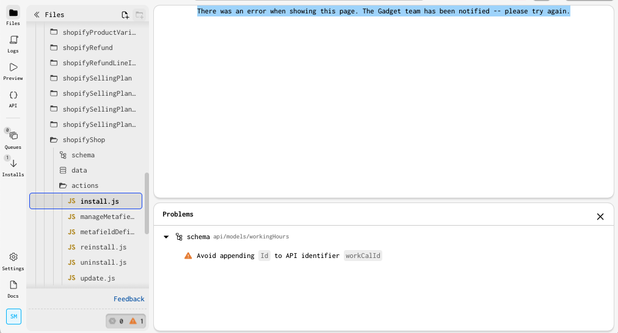The height and width of the screenshot is (333, 618).
Task: Open the Queues panel icon
Action: click(x=13, y=135)
